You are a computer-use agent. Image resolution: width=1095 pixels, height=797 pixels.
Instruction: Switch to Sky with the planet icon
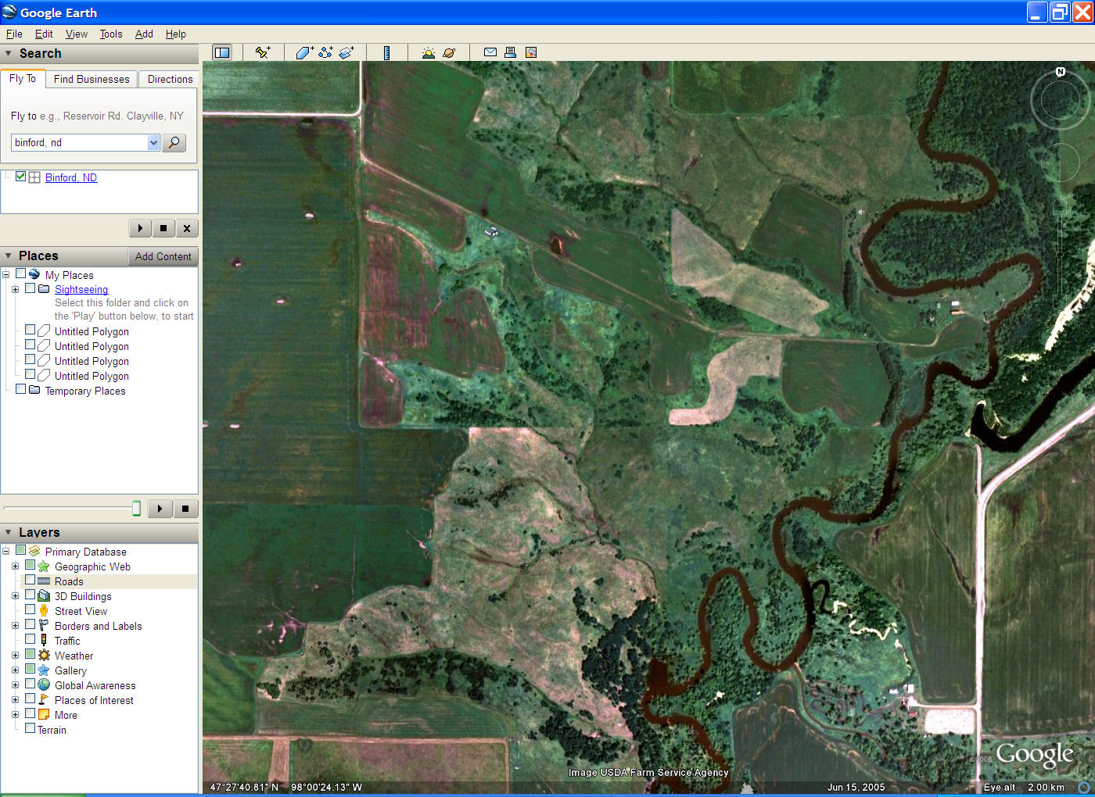pos(449,52)
